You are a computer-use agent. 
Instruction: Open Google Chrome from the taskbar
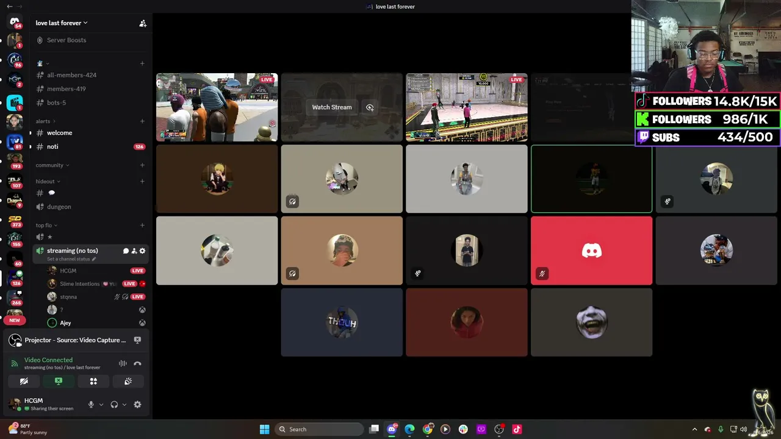[x=428, y=429]
